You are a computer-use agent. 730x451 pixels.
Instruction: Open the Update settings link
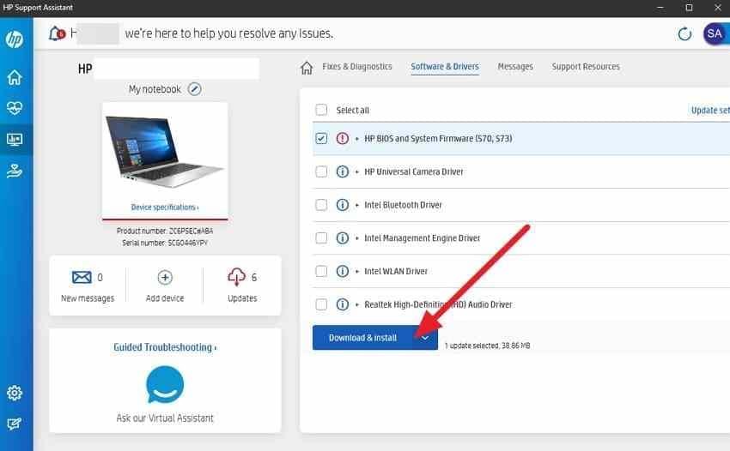pos(710,111)
